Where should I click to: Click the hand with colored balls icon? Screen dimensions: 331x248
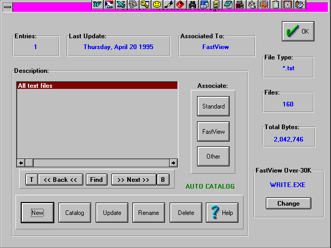[252, 4]
